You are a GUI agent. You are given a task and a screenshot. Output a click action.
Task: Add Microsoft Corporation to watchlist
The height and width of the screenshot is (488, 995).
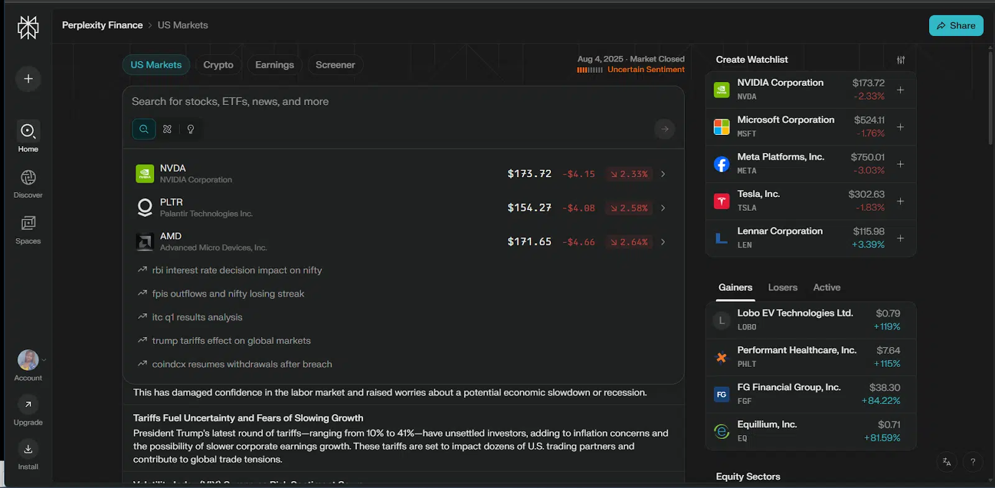click(x=900, y=127)
